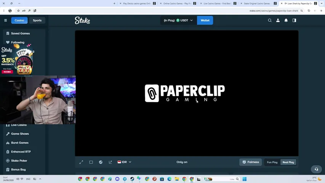The image size is (325, 183).
Task: Open the browser's three-dot menu
Action: pyautogui.click(x=4, y=11)
